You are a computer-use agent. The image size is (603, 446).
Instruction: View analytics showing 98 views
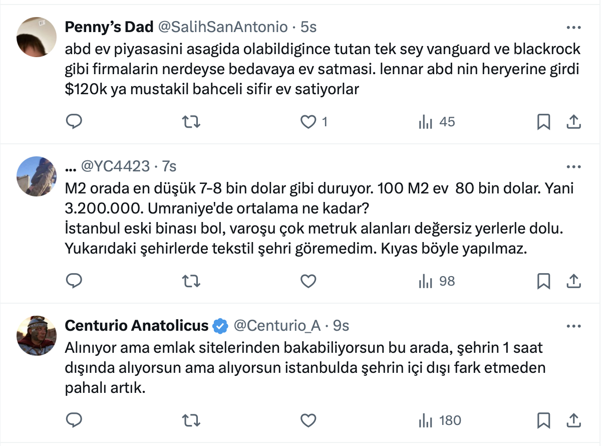tap(437, 282)
